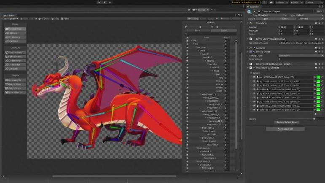Collapse the hip bone in the tree

(x=194, y=44)
